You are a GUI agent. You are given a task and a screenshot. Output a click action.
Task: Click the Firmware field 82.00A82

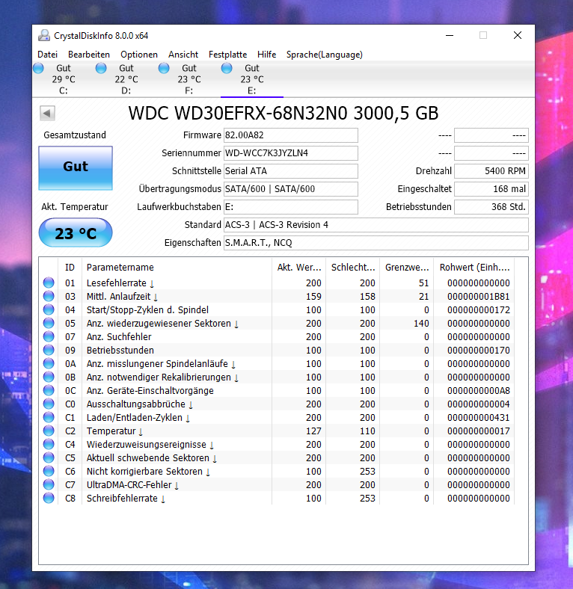tap(291, 135)
